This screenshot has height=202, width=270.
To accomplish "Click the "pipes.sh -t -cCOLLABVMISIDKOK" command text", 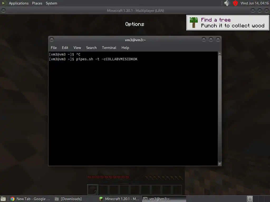I will [x=107, y=59].
